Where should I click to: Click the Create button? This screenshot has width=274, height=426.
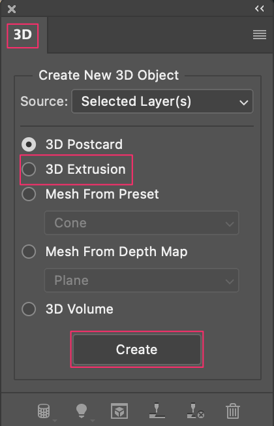click(137, 350)
